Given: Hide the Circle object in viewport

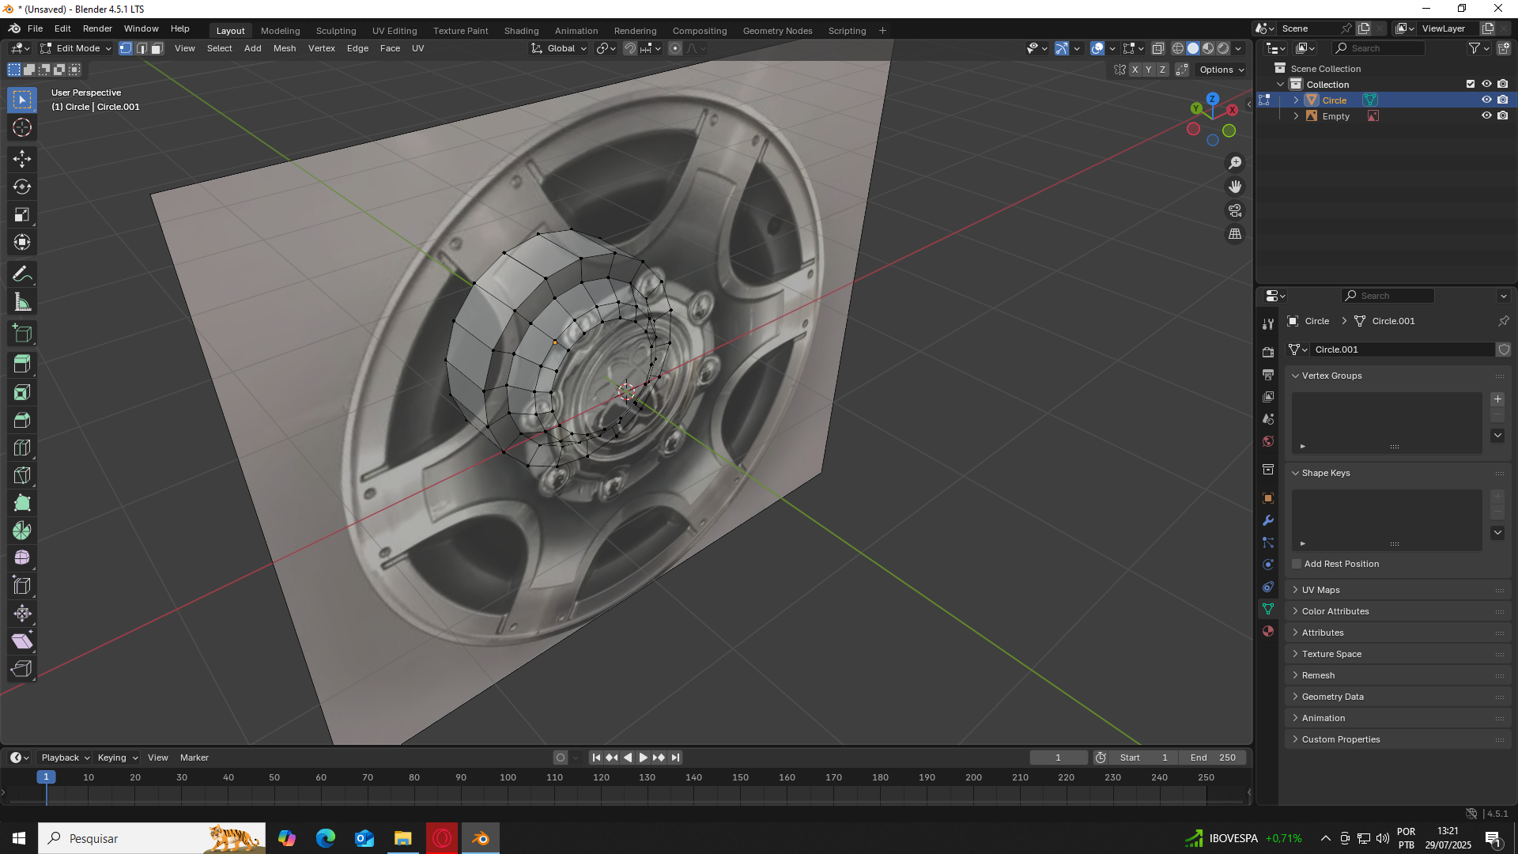Looking at the screenshot, I should [x=1486, y=100].
